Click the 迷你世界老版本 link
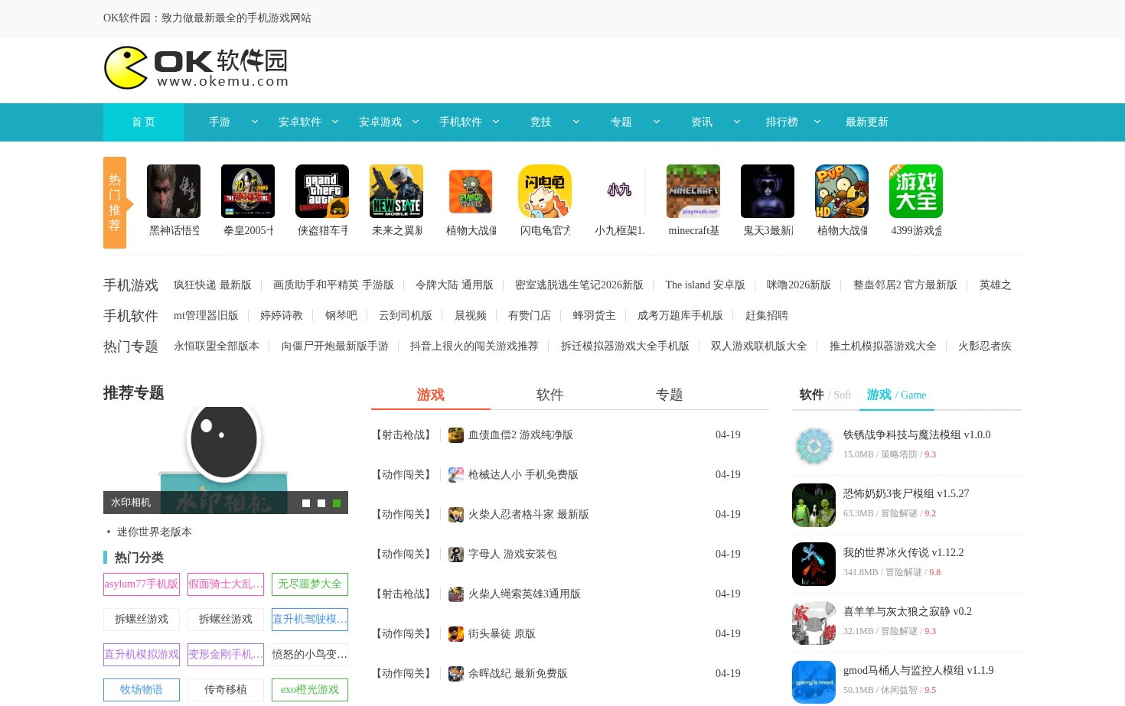This screenshot has width=1125, height=706. pyautogui.click(x=155, y=532)
